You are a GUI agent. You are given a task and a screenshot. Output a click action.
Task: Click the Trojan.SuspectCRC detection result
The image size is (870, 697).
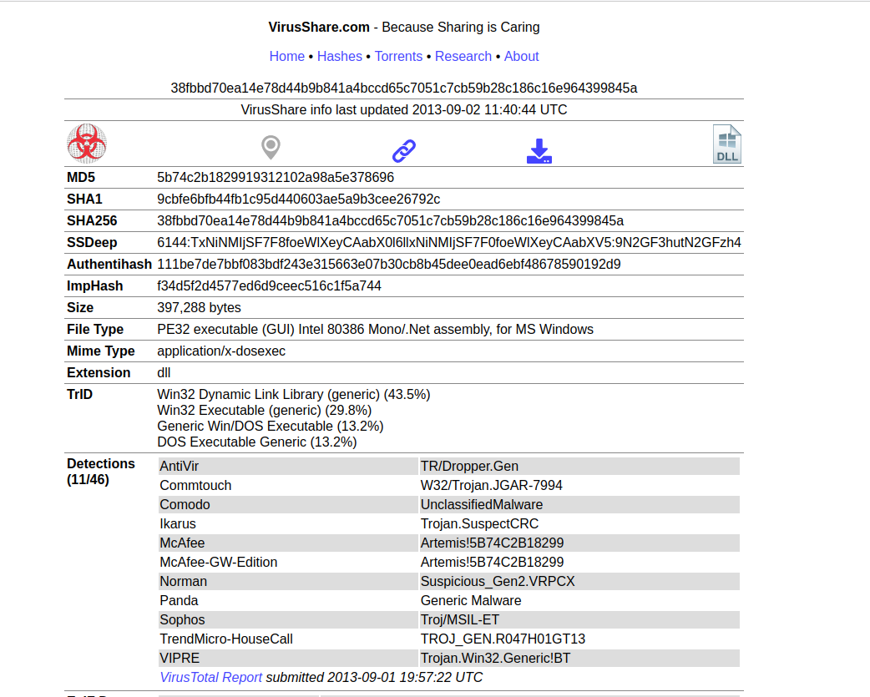coord(579,524)
